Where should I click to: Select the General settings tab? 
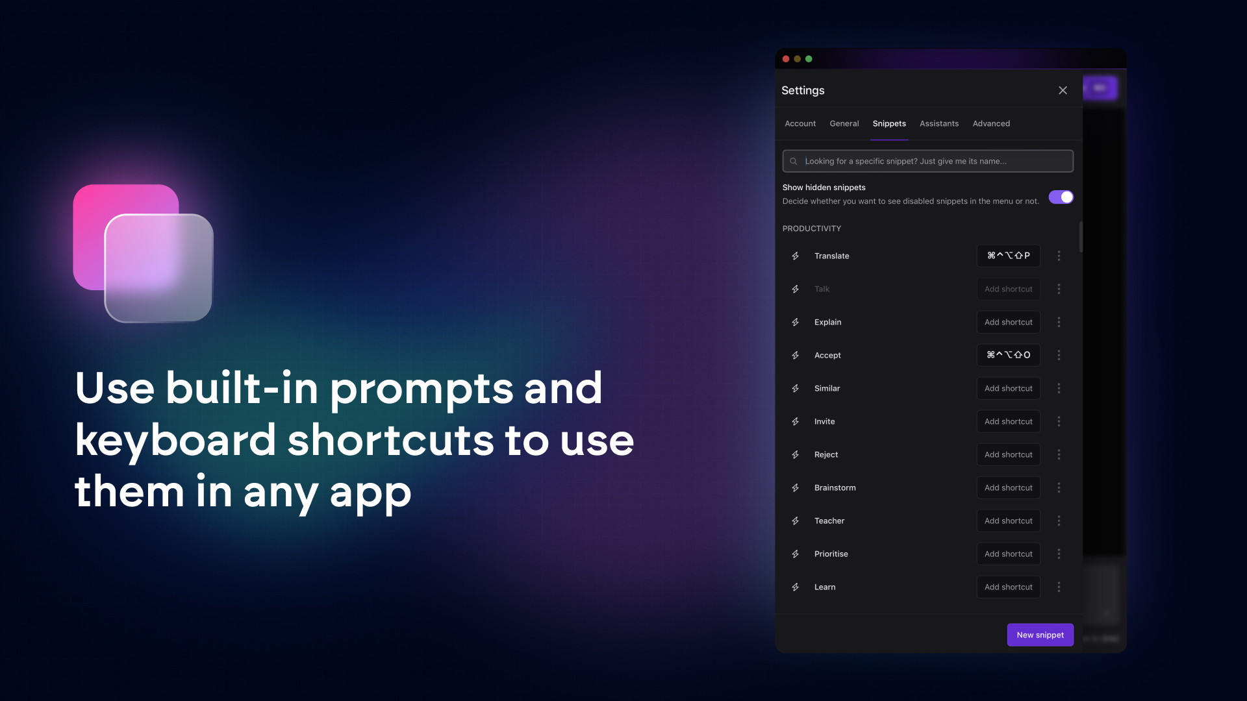click(x=844, y=123)
